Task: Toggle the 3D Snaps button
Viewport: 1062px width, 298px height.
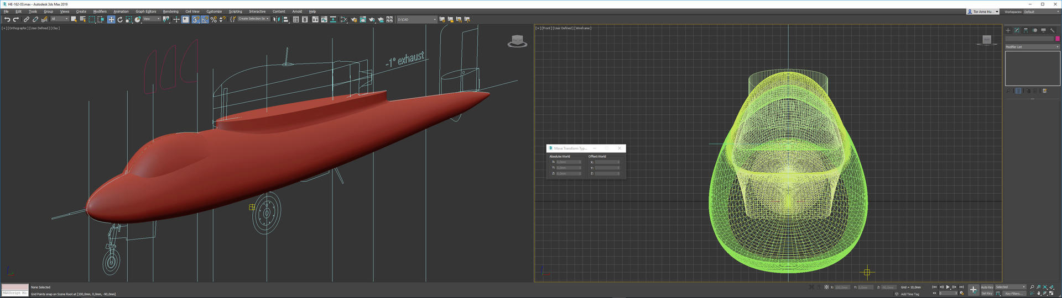Action: tap(196, 19)
